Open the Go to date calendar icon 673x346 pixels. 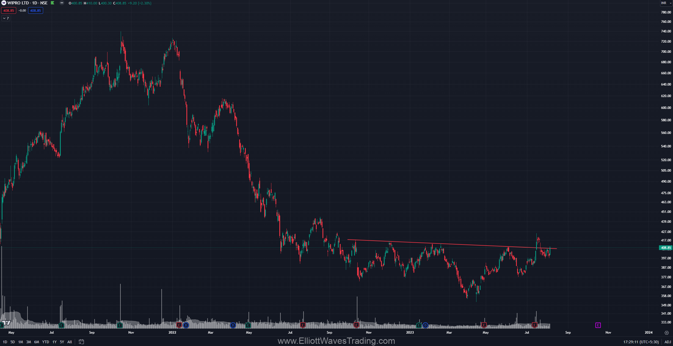[81, 342]
